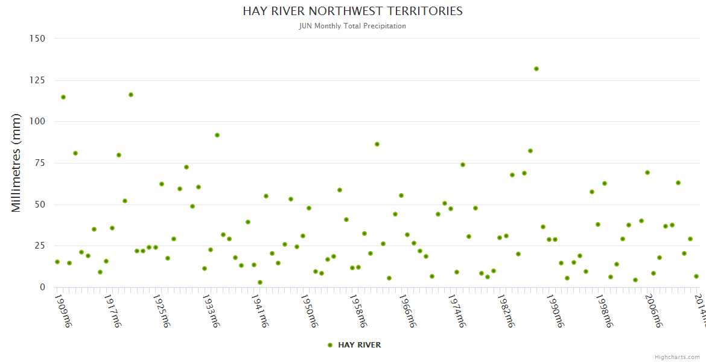The height and width of the screenshot is (362, 706).
Task: Click the 0 y-axis tick label
Action: tap(42, 287)
